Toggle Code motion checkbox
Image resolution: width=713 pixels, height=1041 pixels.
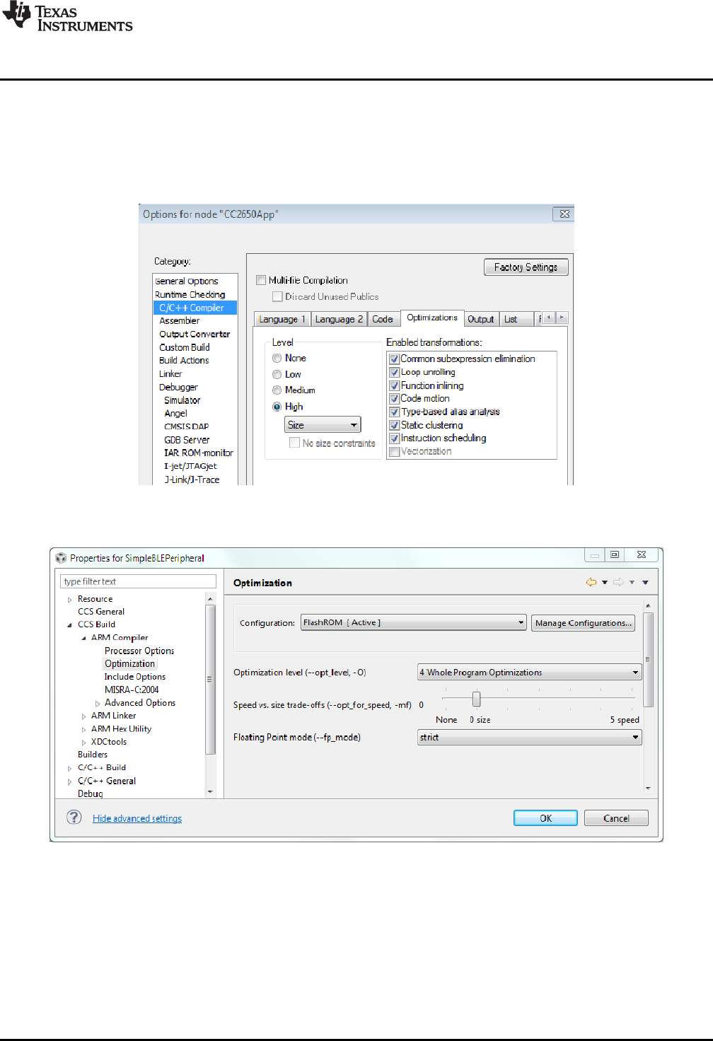395,398
